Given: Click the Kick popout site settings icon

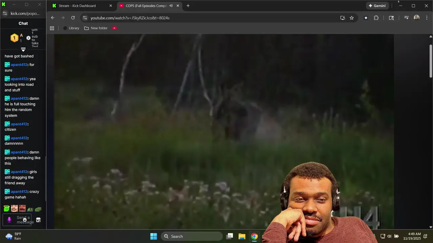Looking at the screenshot, I should click(5, 13).
